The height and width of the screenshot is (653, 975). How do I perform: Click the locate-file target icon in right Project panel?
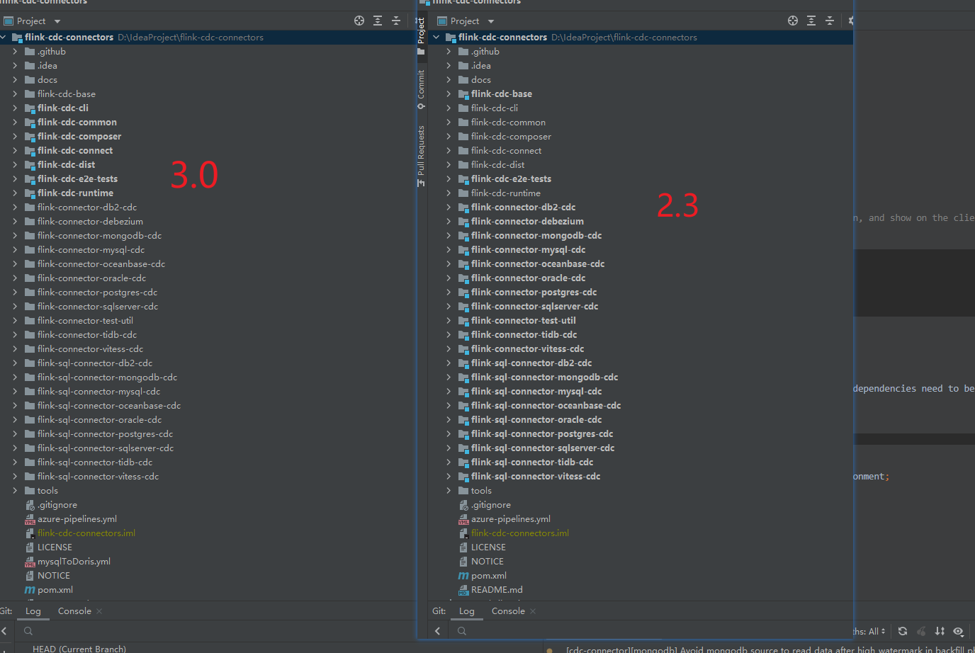(x=793, y=21)
